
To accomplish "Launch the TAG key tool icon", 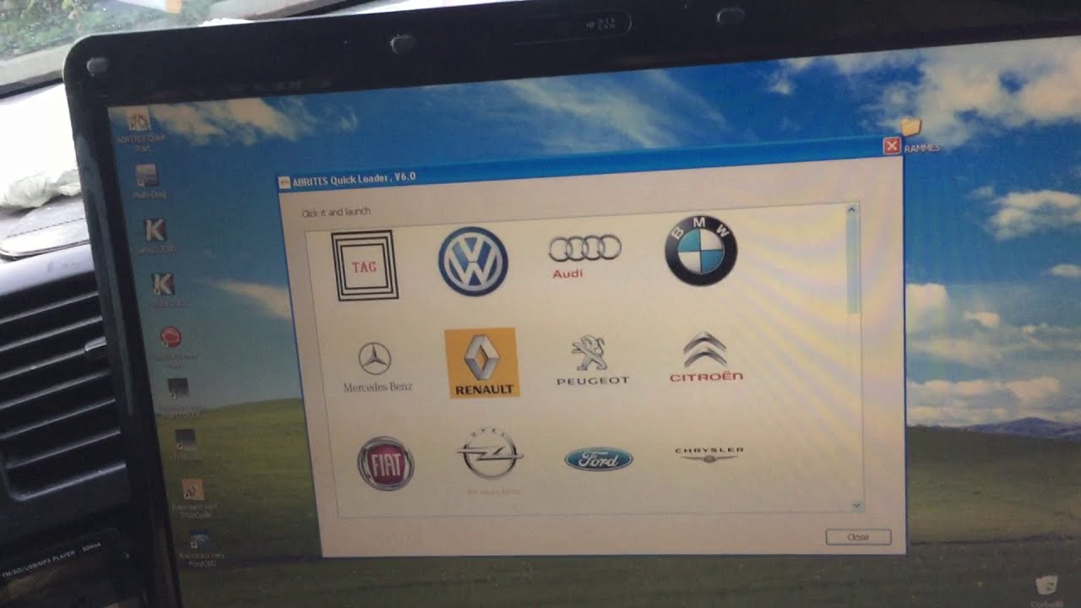I will [x=365, y=265].
